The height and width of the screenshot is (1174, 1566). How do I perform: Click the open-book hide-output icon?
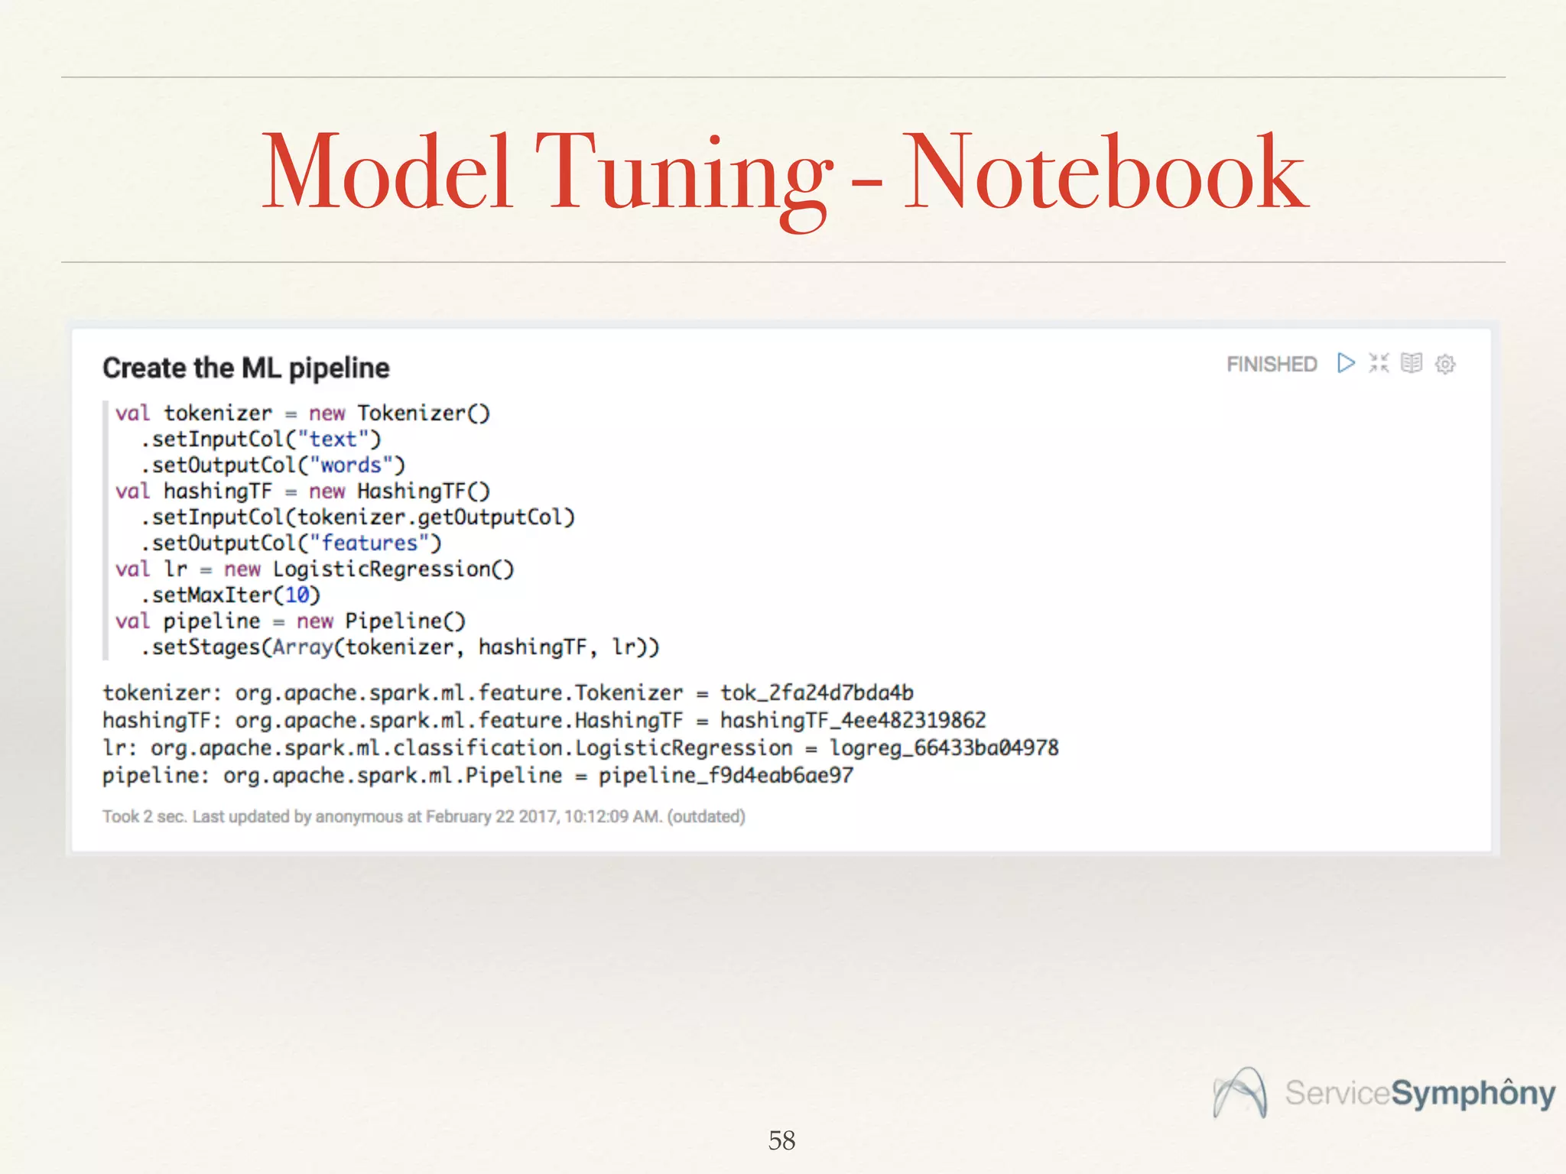coord(1412,363)
